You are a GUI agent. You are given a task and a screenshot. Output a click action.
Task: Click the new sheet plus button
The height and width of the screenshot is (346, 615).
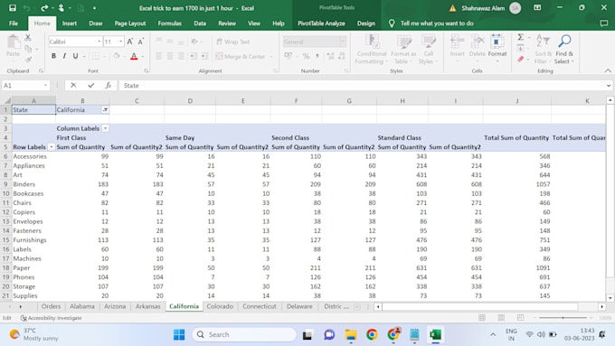pyautogui.click(x=357, y=307)
